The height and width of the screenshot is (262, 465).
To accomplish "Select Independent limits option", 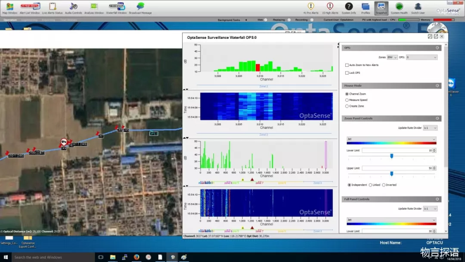I will [x=349, y=185].
